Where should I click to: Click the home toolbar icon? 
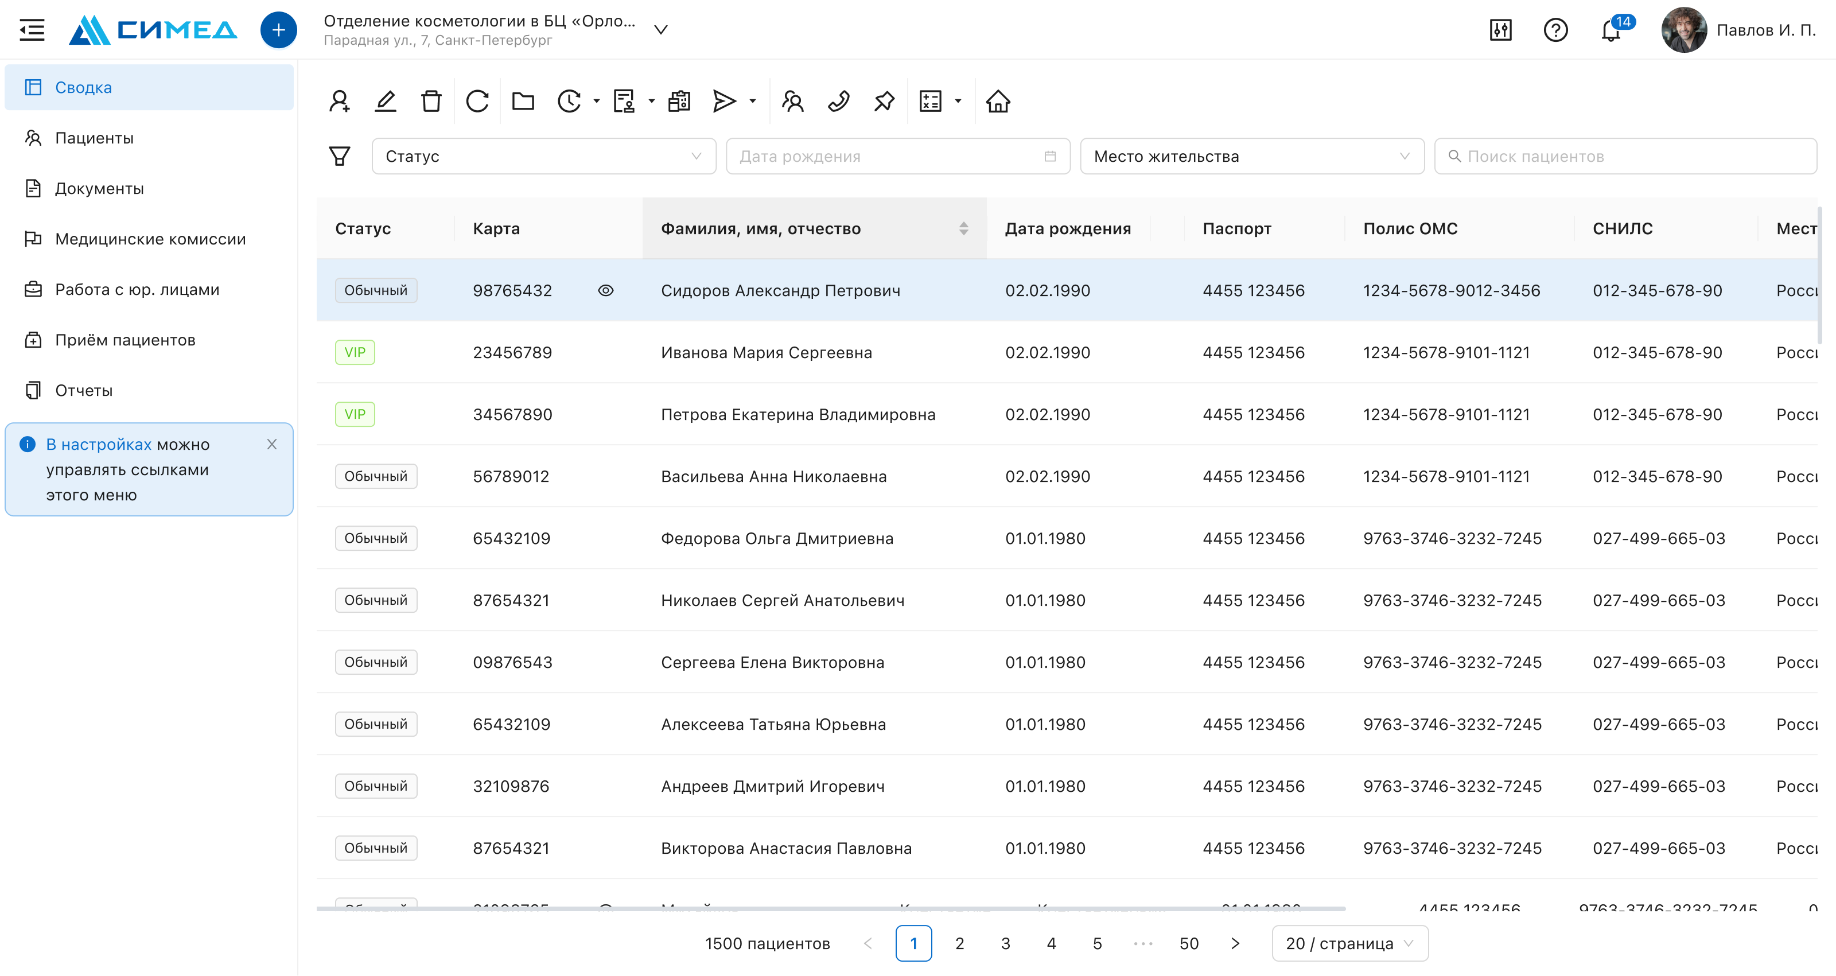[x=998, y=101]
